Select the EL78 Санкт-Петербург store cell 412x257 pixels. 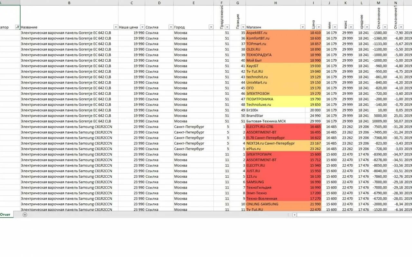click(276, 138)
